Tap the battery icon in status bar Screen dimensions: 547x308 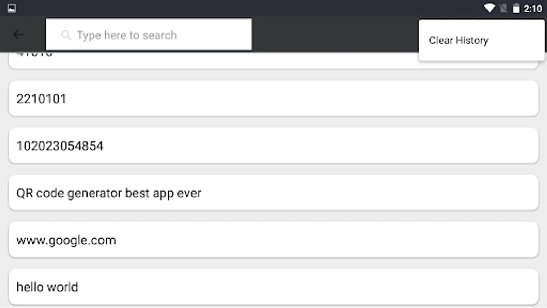click(x=516, y=8)
